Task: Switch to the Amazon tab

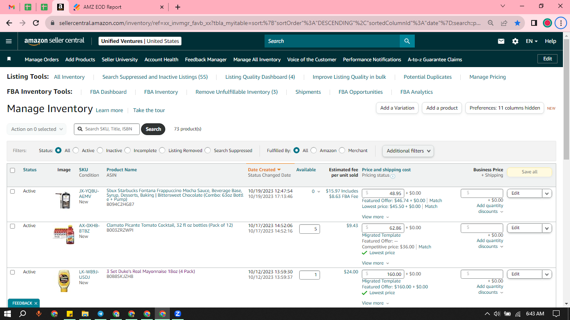Action: click(x=61, y=7)
